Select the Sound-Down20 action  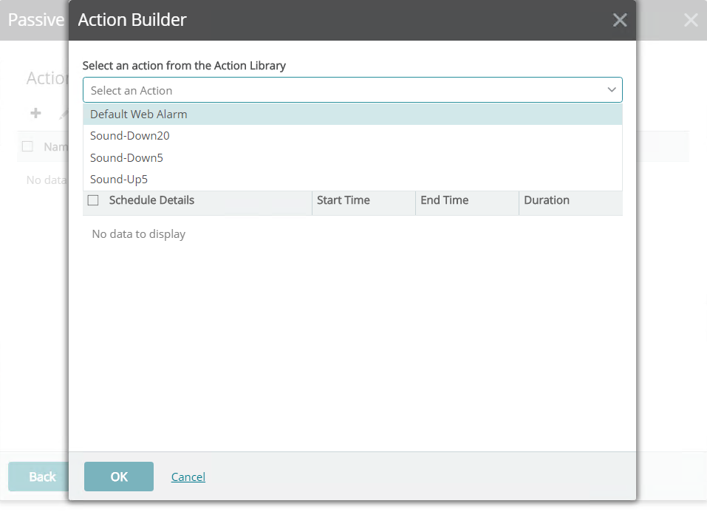click(x=129, y=135)
